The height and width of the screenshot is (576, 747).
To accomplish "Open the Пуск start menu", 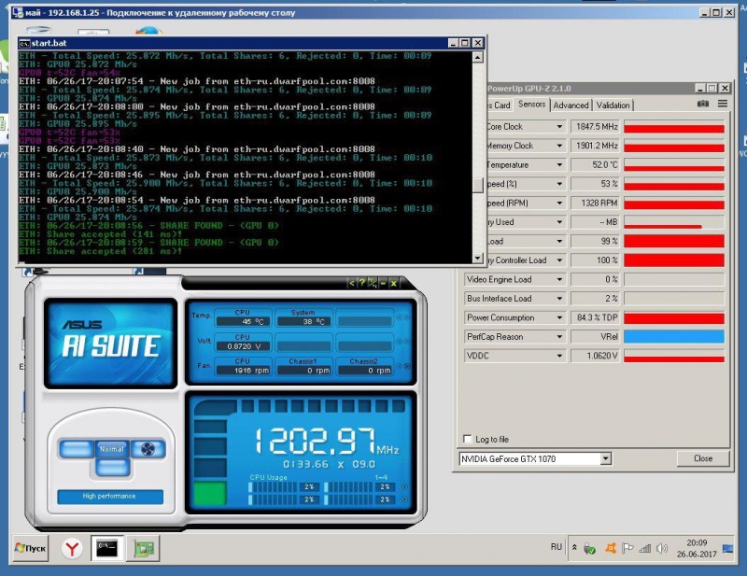I will pyautogui.click(x=30, y=548).
